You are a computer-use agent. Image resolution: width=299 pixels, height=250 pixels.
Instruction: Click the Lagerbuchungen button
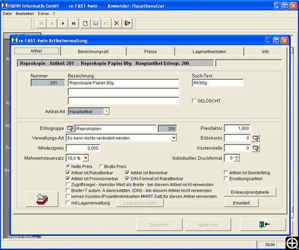coord(140,203)
